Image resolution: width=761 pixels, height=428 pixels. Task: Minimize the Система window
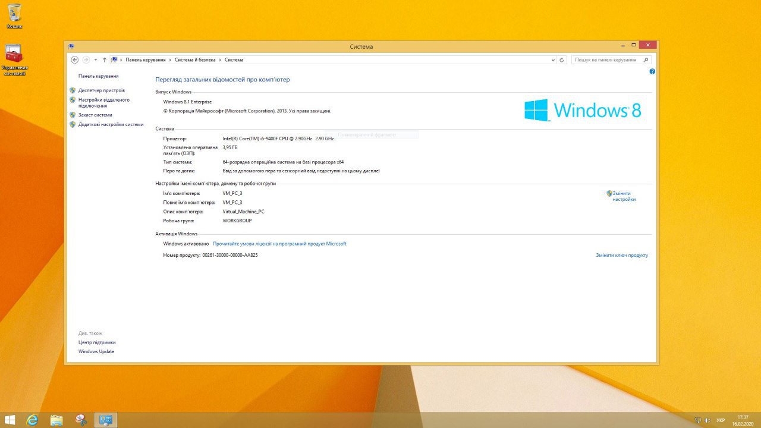(x=623, y=45)
